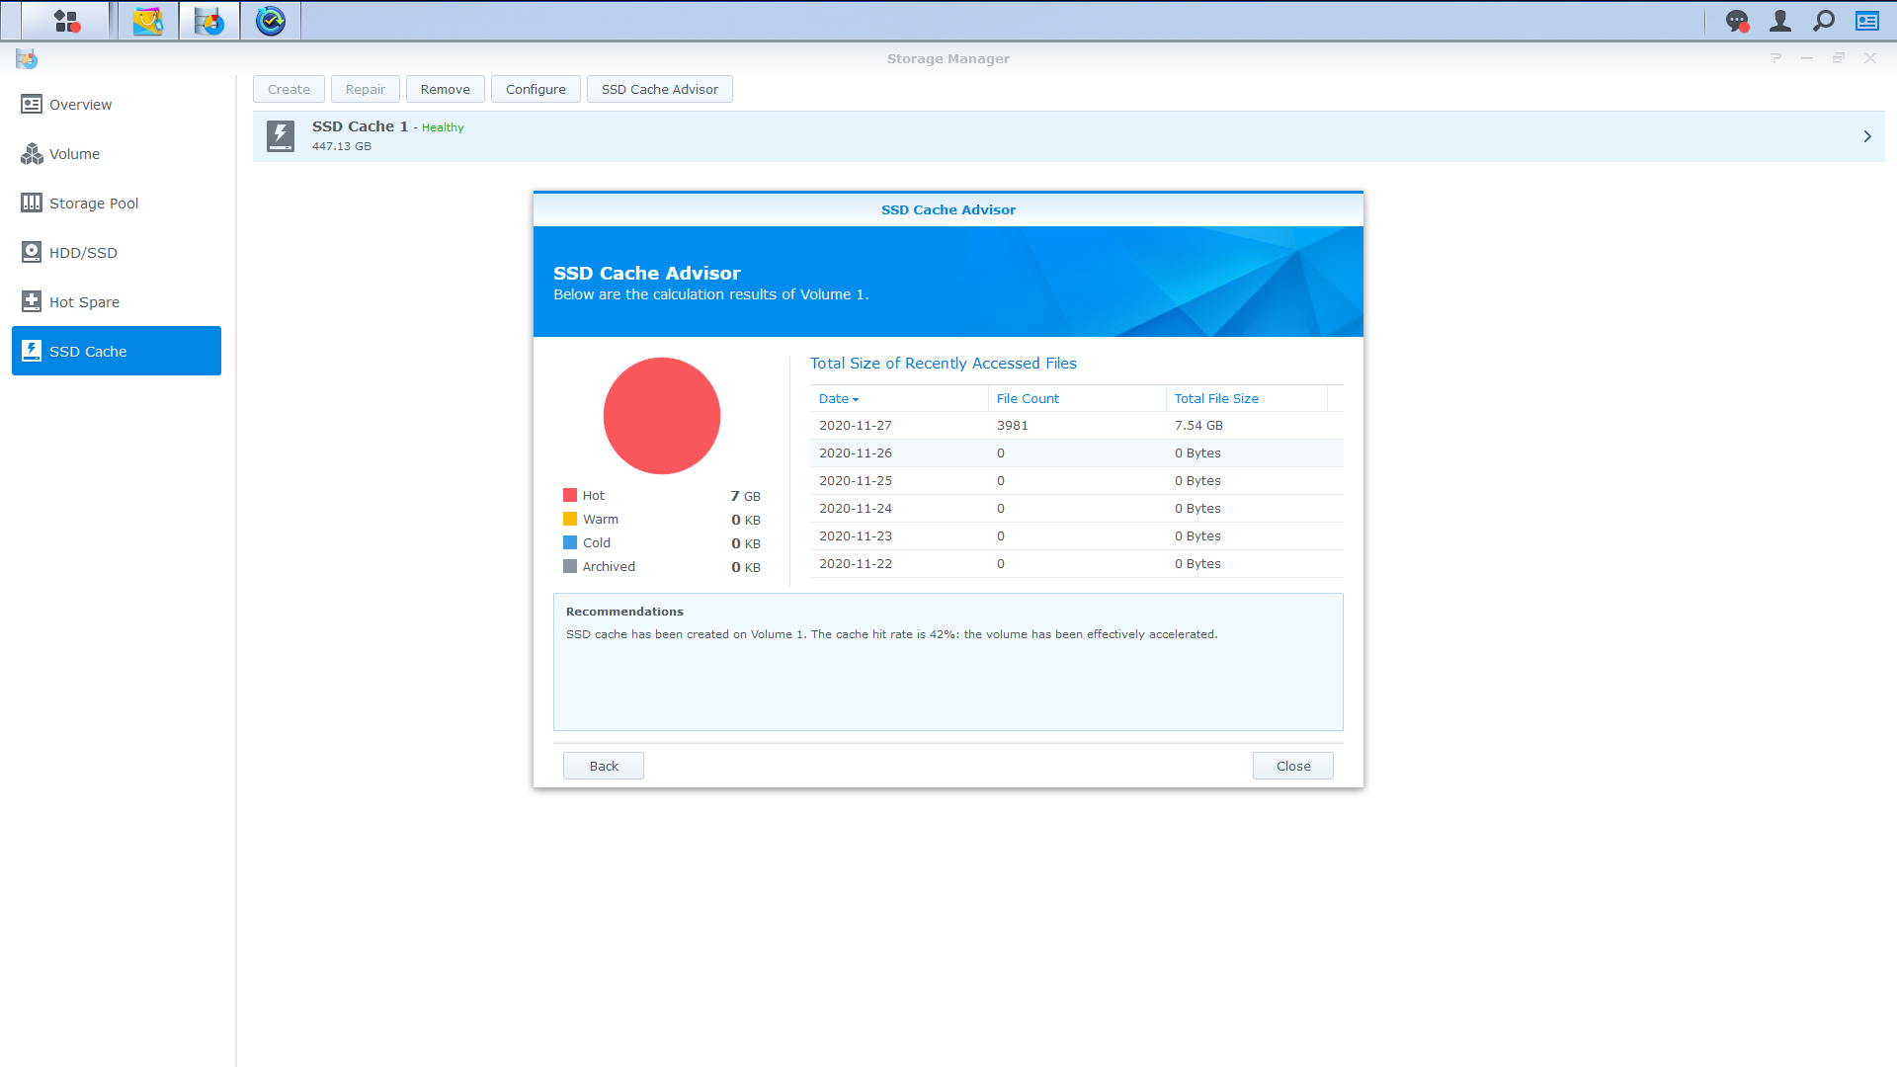This screenshot has height=1067, width=1897.
Task: Click the Close button in the advisor
Action: point(1292,766)
